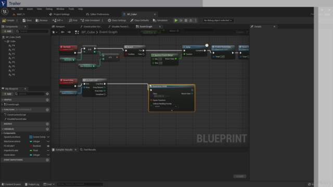Click the Cmd console selector

click(x=49, y=184)
